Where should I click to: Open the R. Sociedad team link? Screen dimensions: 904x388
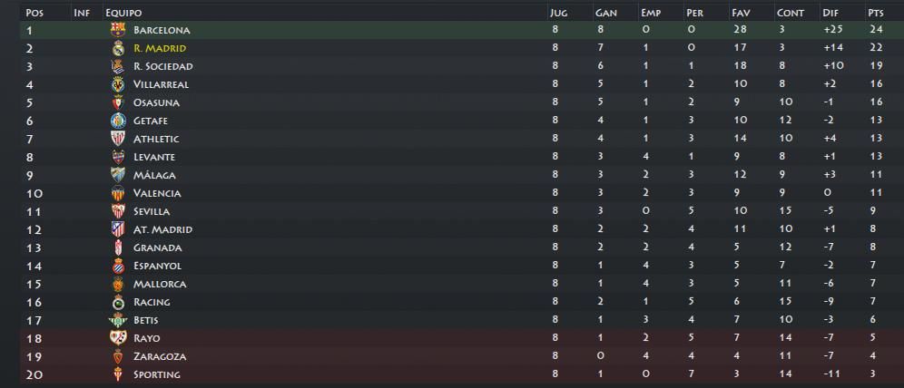point(163,66)
